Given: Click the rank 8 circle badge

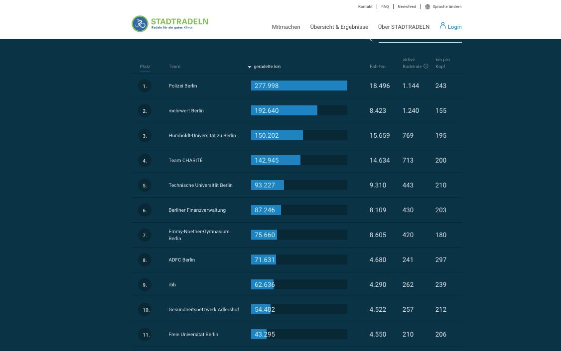Looking at the screenshot, I should 144,260.
